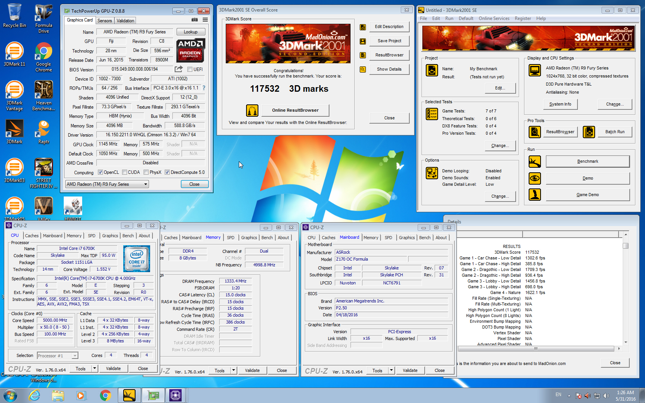Open 3DMark03 desktop shortcut

(x=14, y=170)
